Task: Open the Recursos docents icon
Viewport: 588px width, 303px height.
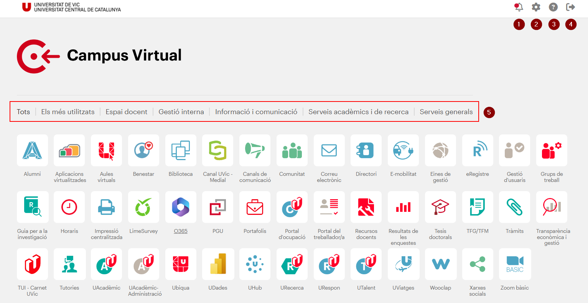Action: (366, 207)
